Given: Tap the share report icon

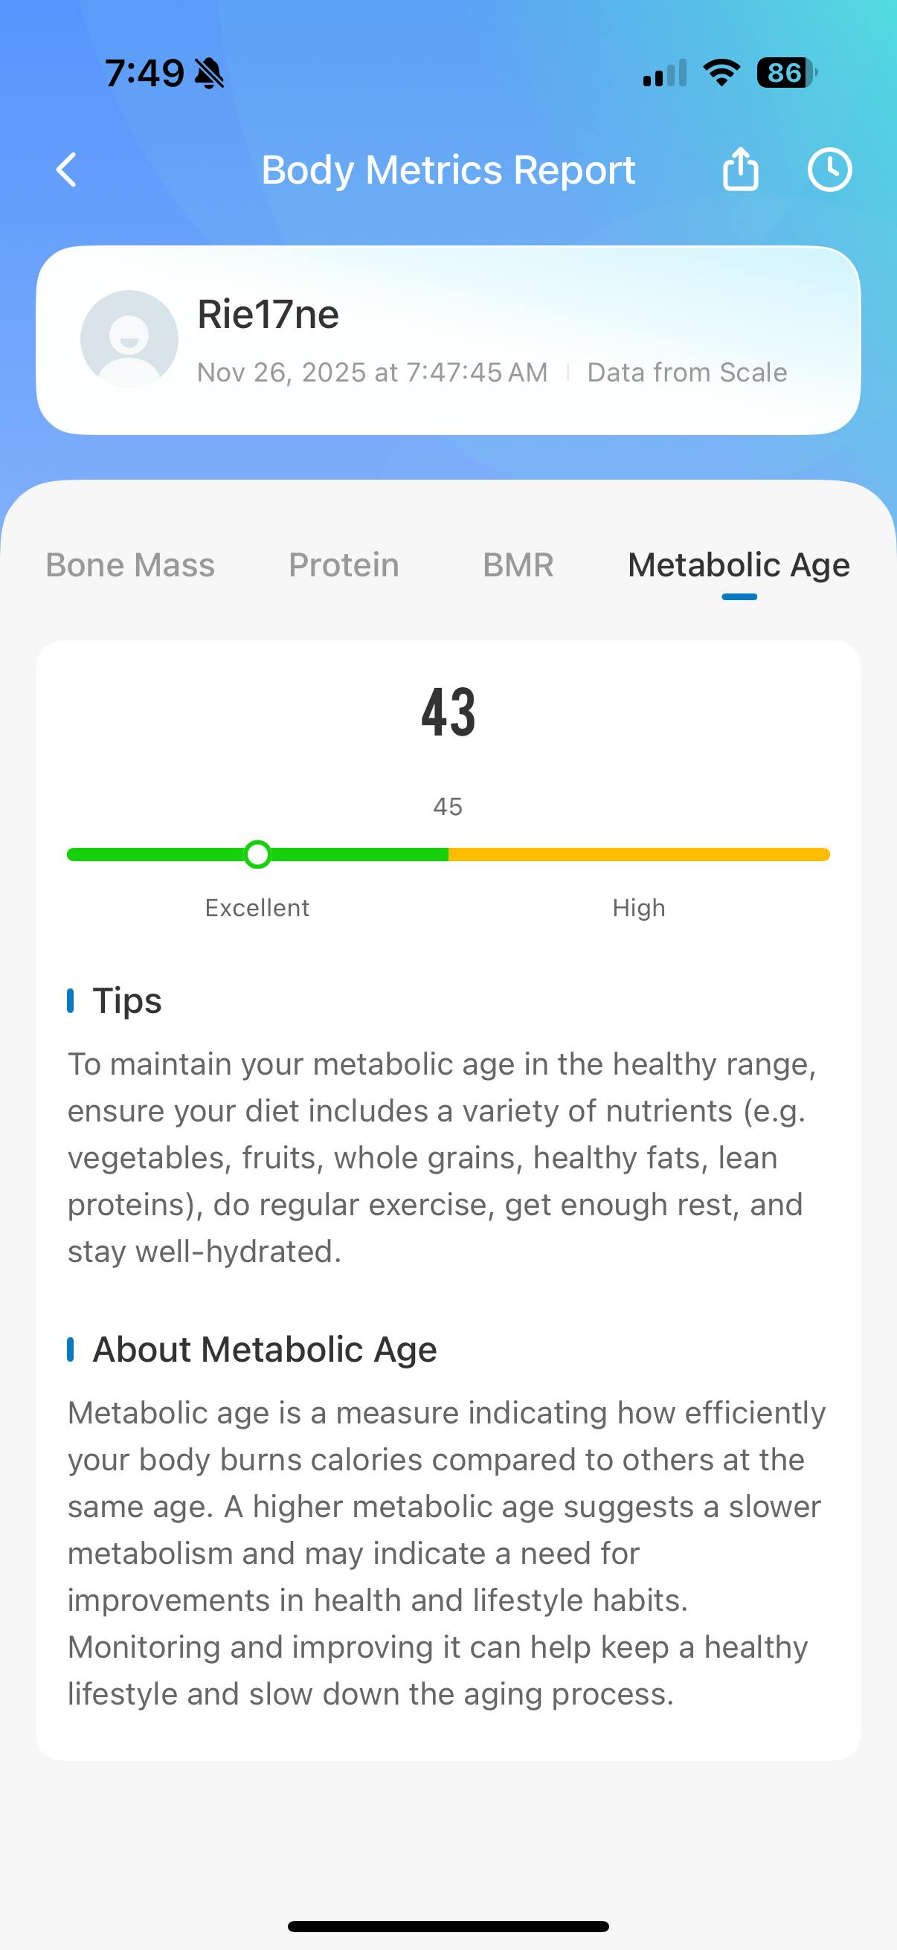Looking at the screenshot, I should [x=739, y=170].
